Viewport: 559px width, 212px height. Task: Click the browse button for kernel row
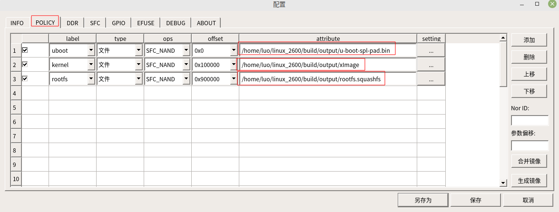[x=431, y=65]
